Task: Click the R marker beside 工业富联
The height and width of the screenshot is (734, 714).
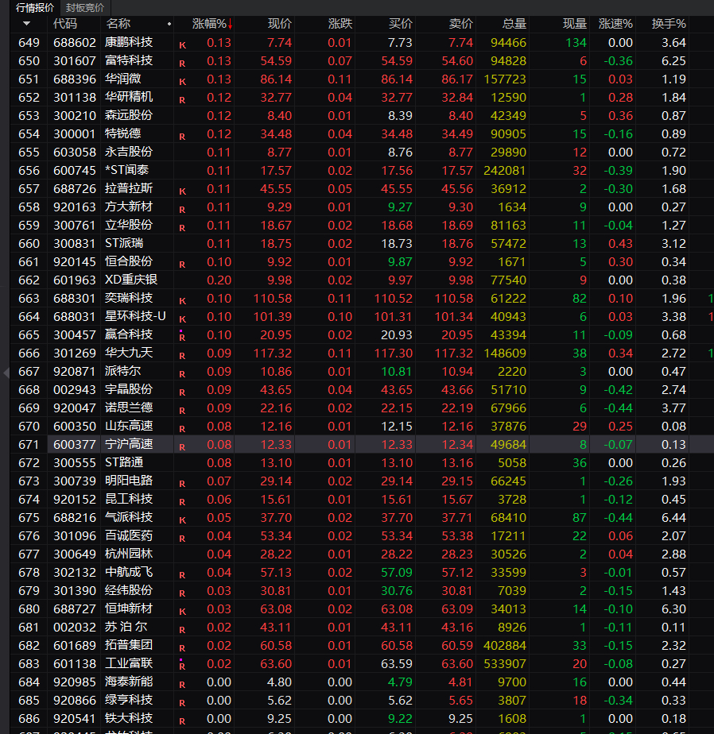Action: coord(182,666)
